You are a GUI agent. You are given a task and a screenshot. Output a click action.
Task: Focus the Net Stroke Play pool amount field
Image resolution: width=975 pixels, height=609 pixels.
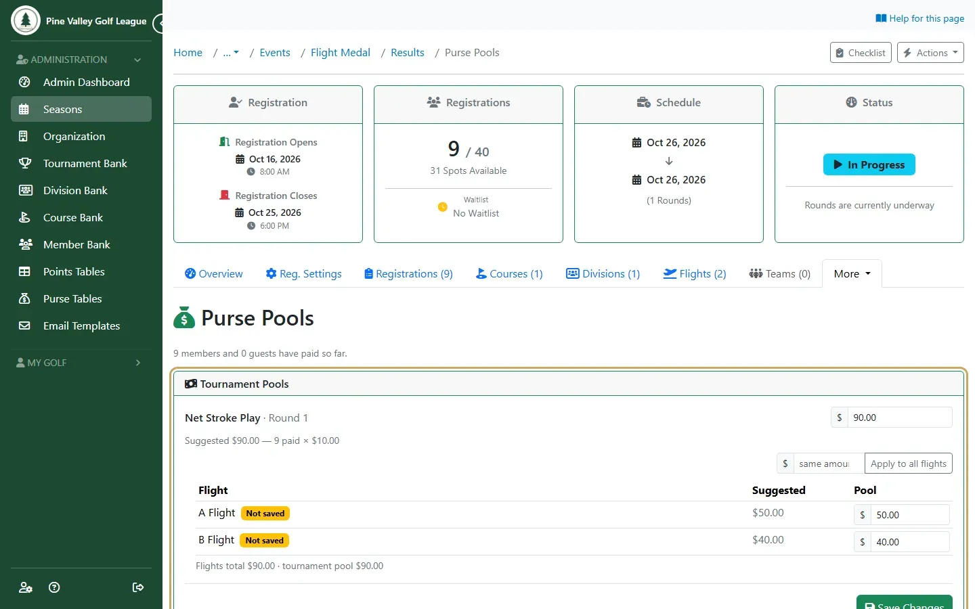click(x=899, y=418)
